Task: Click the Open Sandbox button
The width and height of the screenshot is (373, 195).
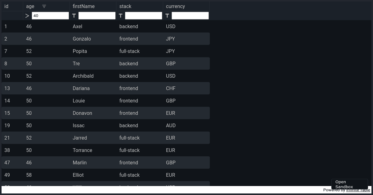Action: 349,184
